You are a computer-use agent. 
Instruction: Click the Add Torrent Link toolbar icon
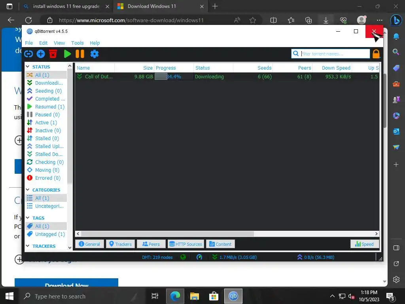click(x=28, y=54)
